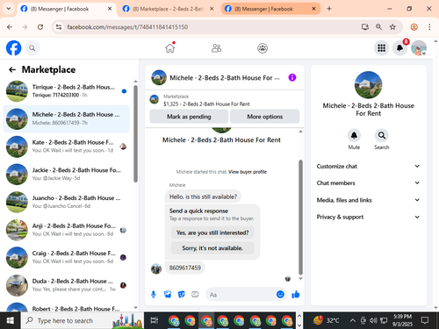Open the Windows notification center icon
Image resolution: width=439 pixels, height=329 pixels.
[x=425, y=321]
